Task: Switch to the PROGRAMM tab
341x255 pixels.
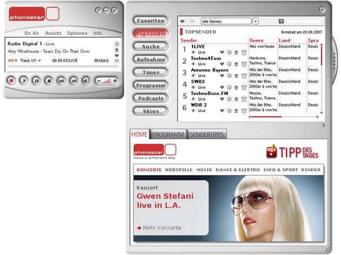Action: tap(168, 135)
